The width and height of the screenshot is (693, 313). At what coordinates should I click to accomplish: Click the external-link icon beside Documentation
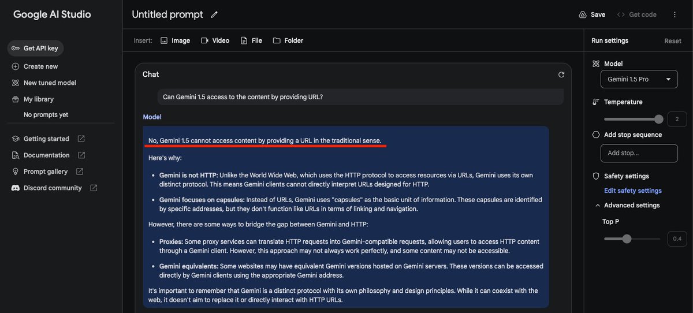point(81,155)
